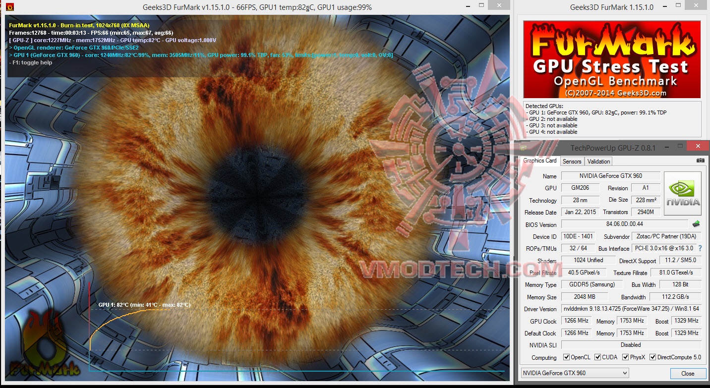Select the Memory Size 2048 MB field
This screenshot has width=710, height=388.
tap(584, 297)
